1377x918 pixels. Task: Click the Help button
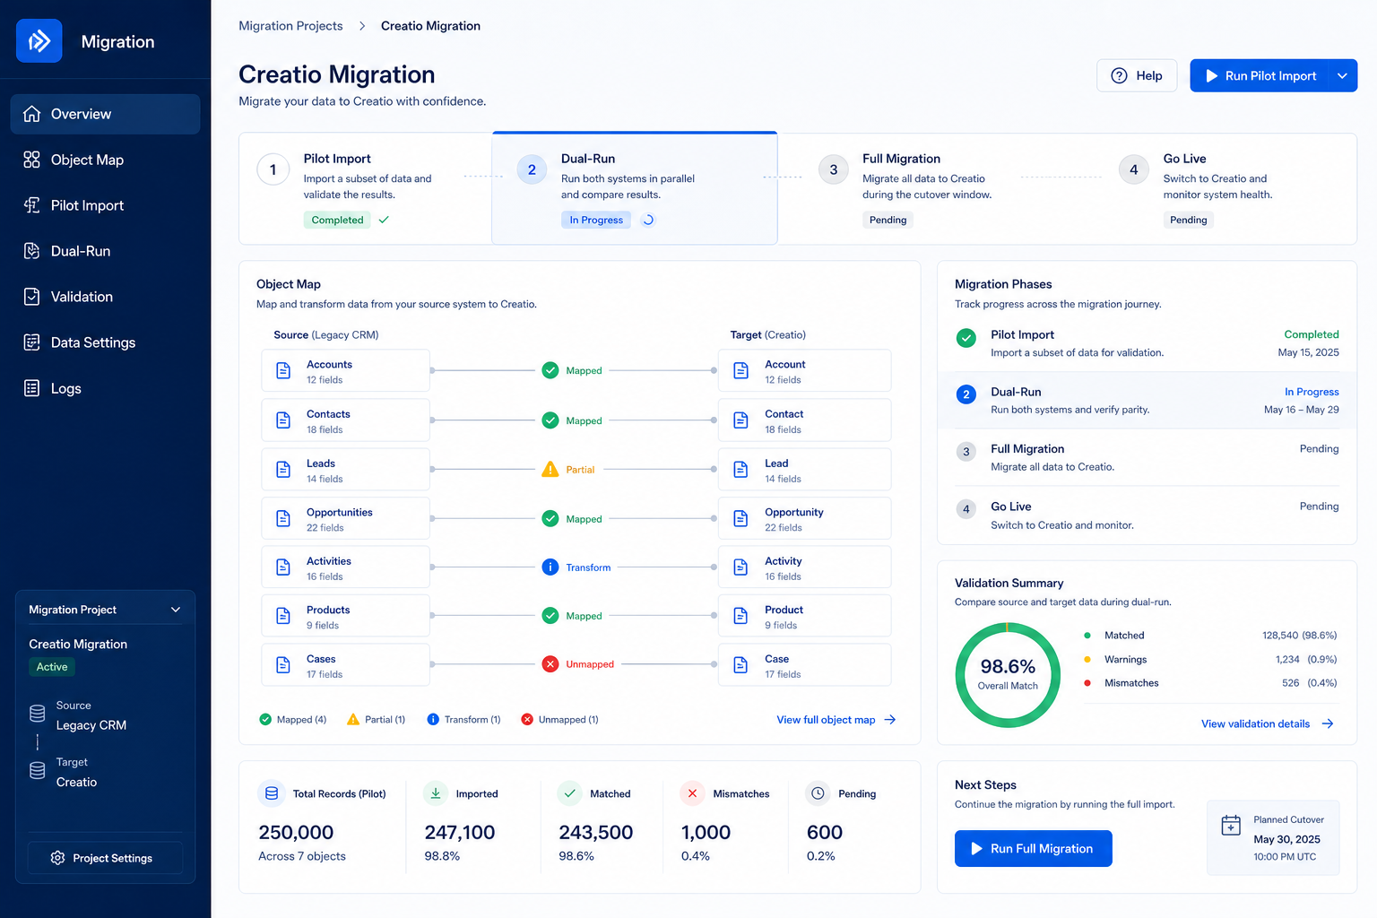point(1137,76)
